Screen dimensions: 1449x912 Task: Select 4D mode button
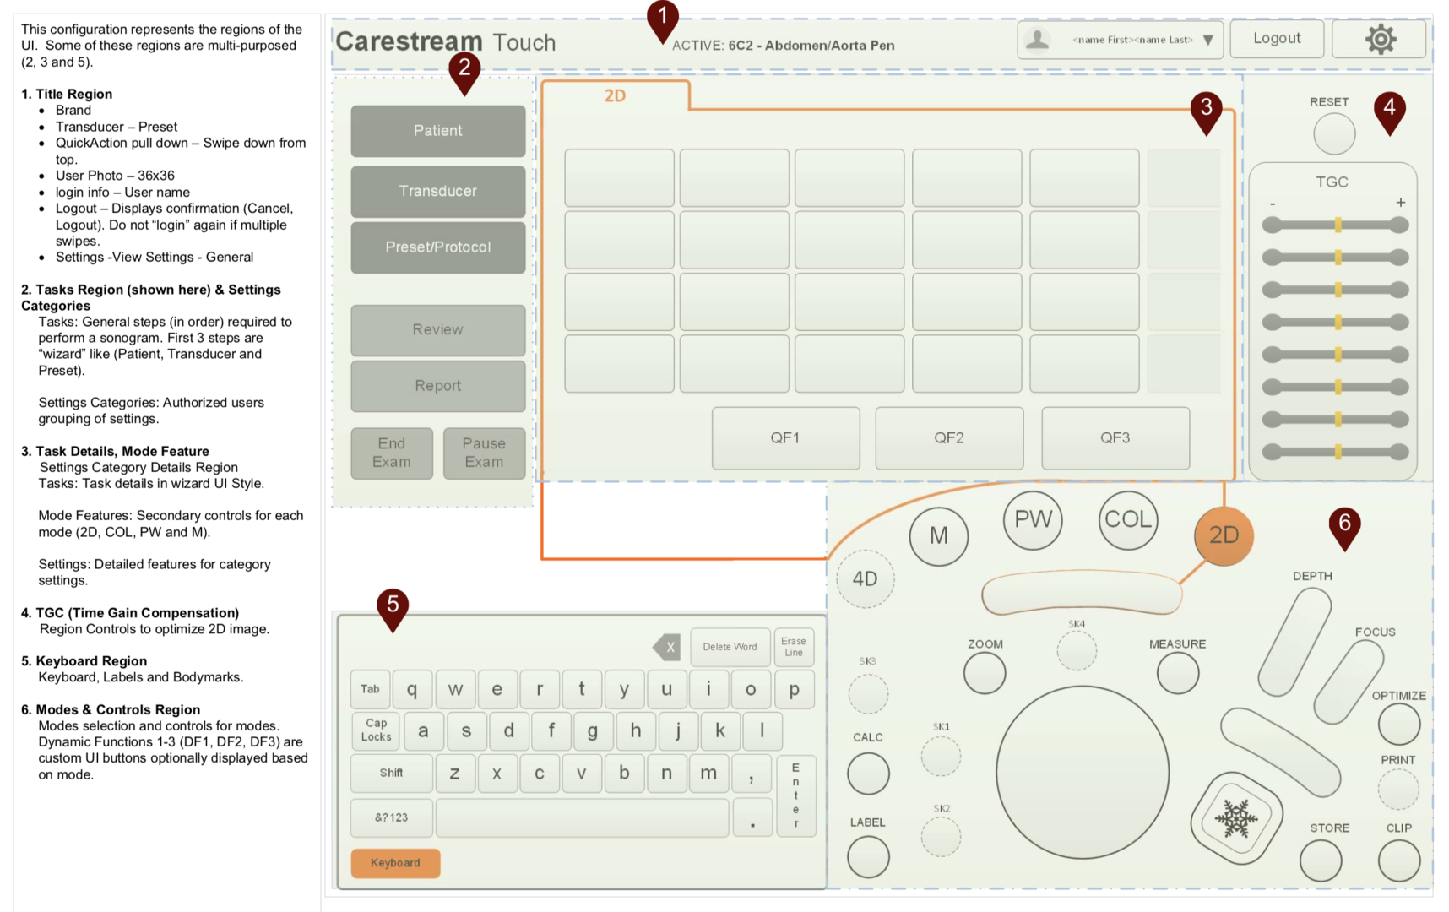point(865,578)
